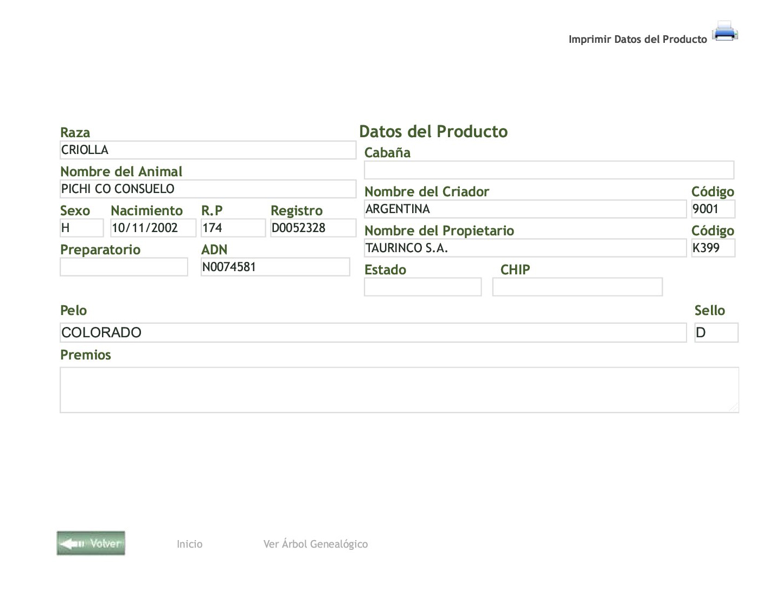
Task: Click the Pelo field showing COLORADO
Action: (x=373, y=333)
